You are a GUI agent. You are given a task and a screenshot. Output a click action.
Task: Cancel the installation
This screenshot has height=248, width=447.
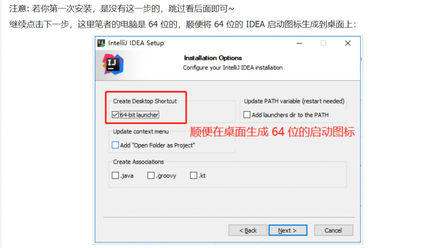coord(334,230)
